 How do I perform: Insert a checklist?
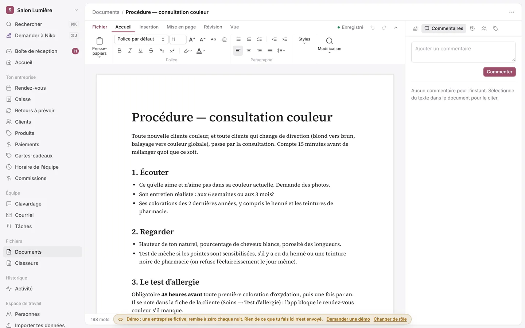point(259,39)
